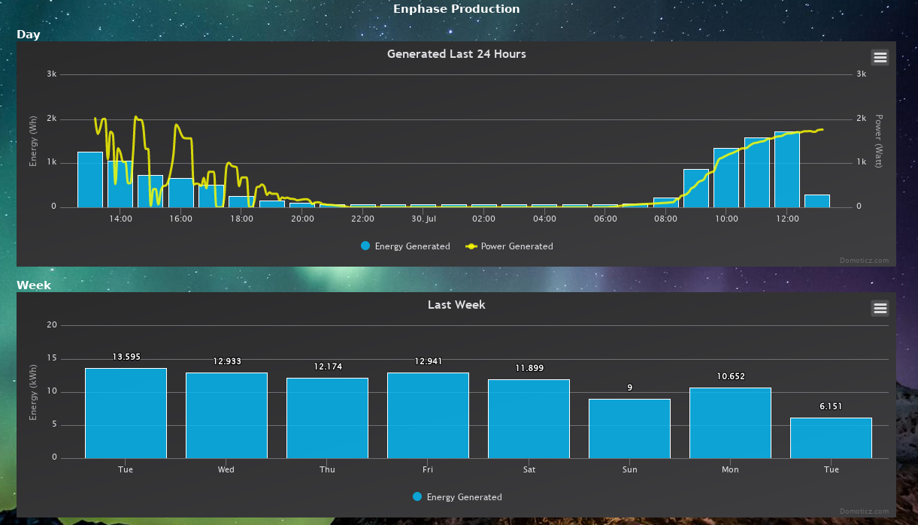Click the 12.933 value label

pos(227,361)
